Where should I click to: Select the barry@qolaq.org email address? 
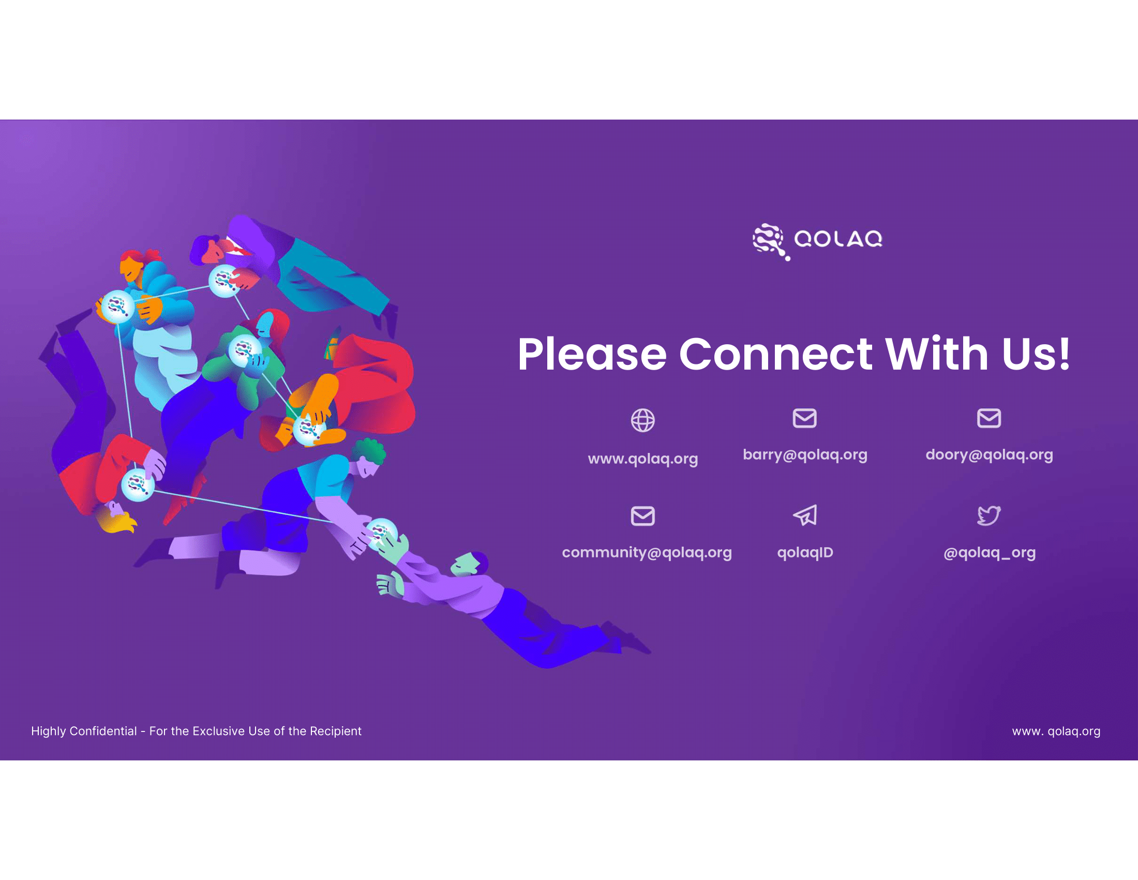(804, 454)
